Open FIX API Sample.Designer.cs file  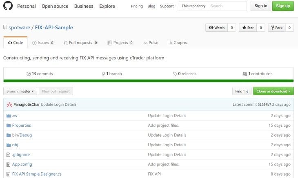click(37, 174)
